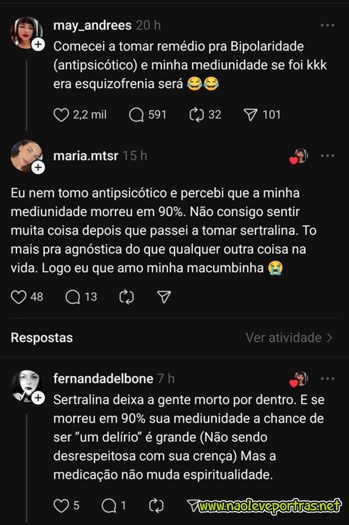Open more options menu on fernandadelbone's reply
The image size is (349, 525).
(328, 379)
